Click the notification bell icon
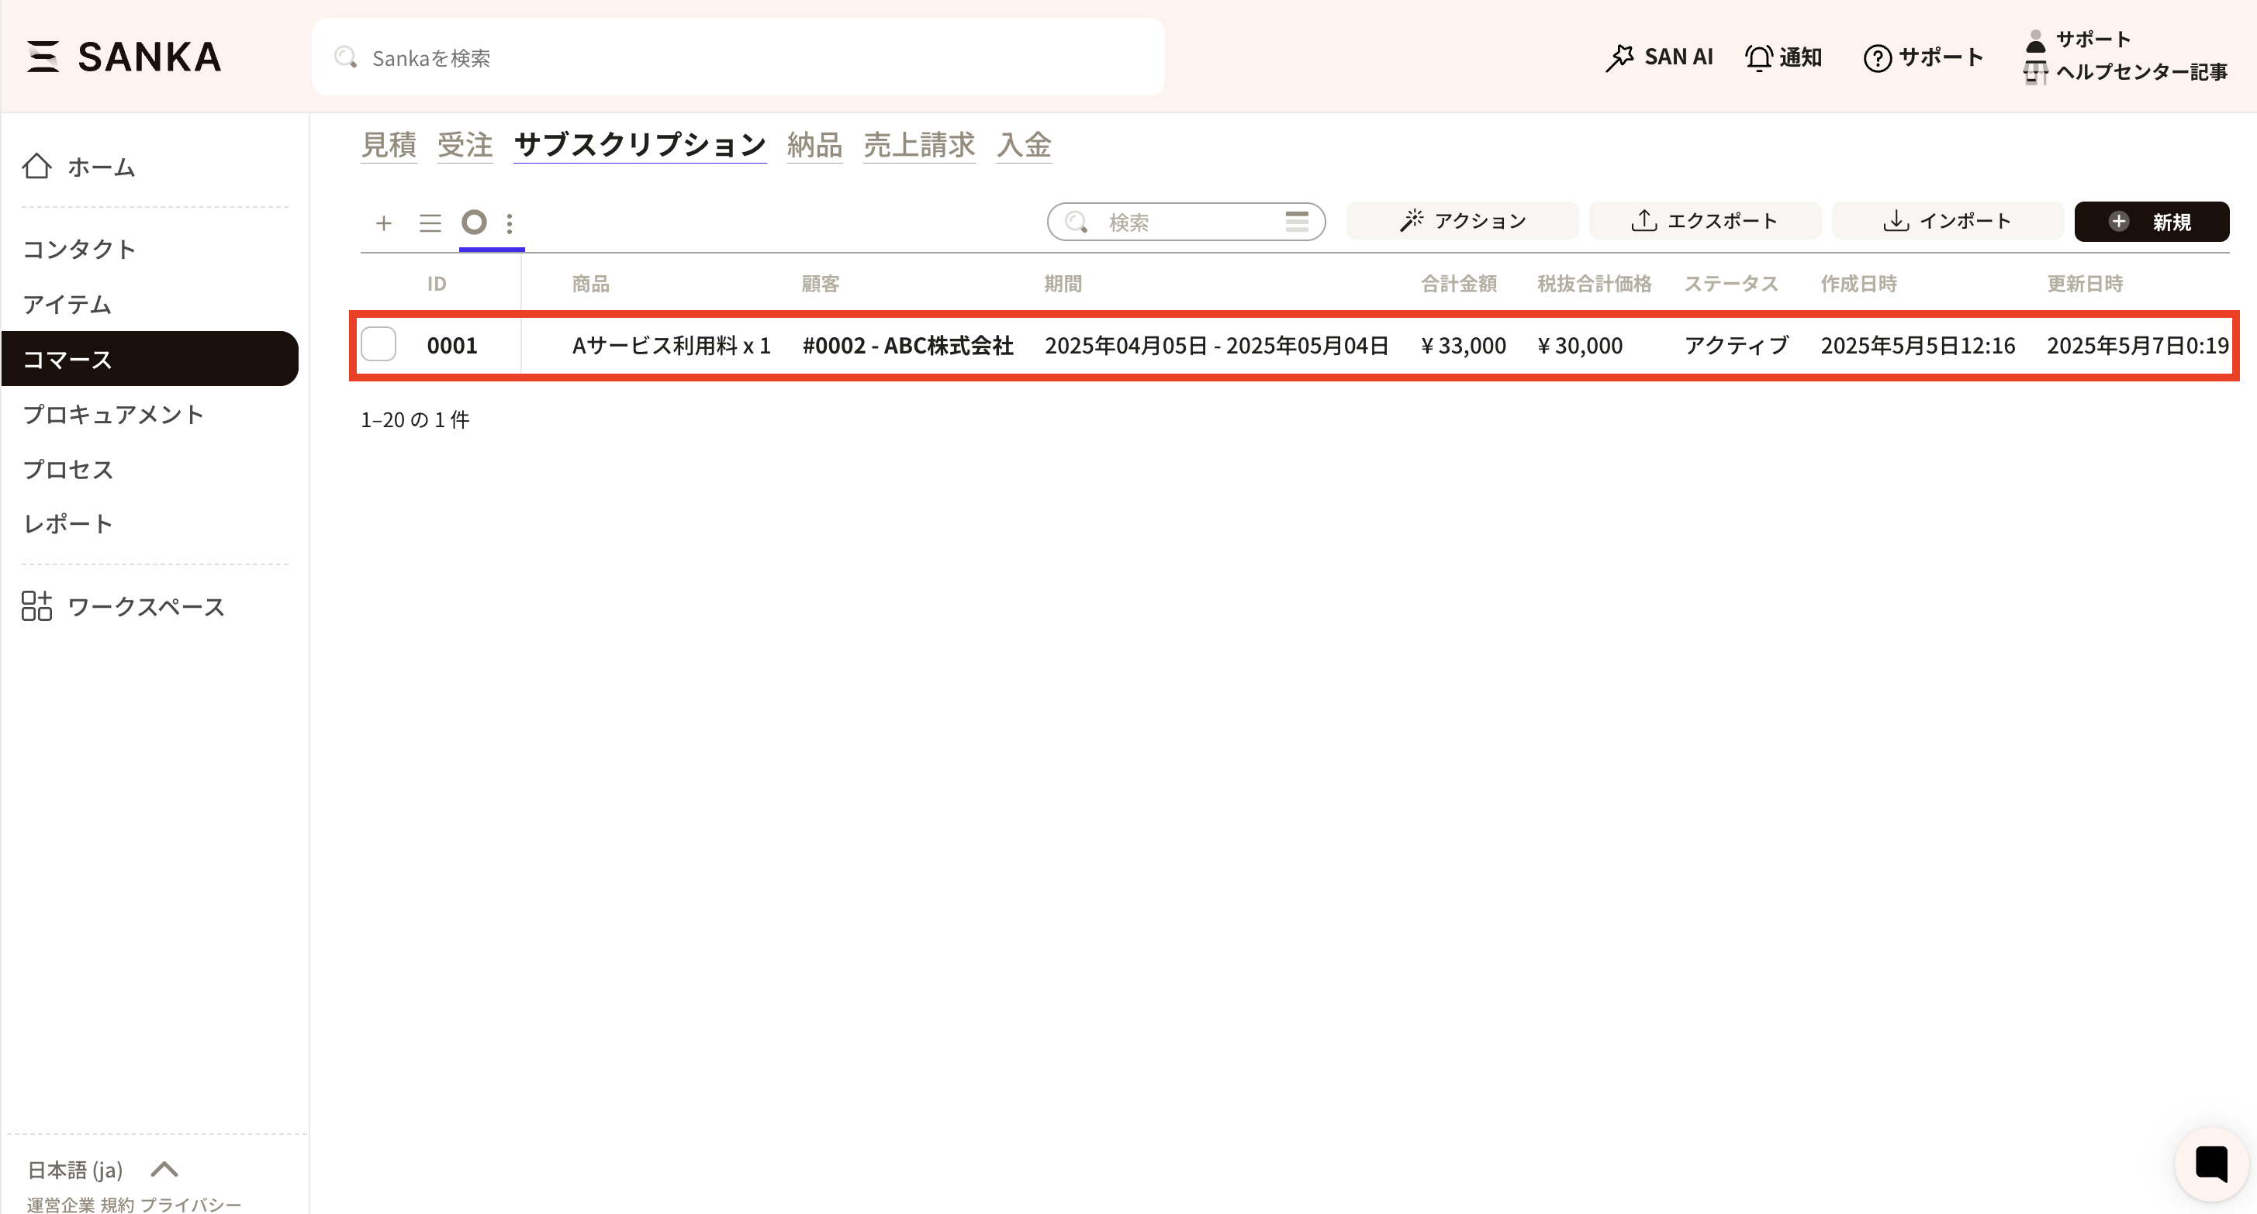Screen dimensions: 2257x1214 pos(1758,58)
